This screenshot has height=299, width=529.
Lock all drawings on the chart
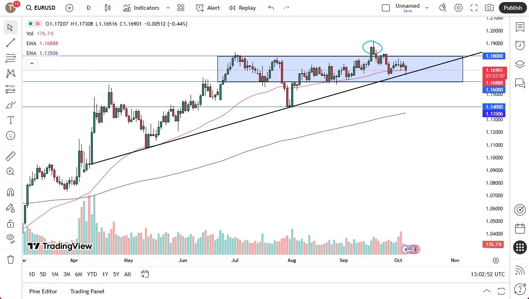coord(11,223)
